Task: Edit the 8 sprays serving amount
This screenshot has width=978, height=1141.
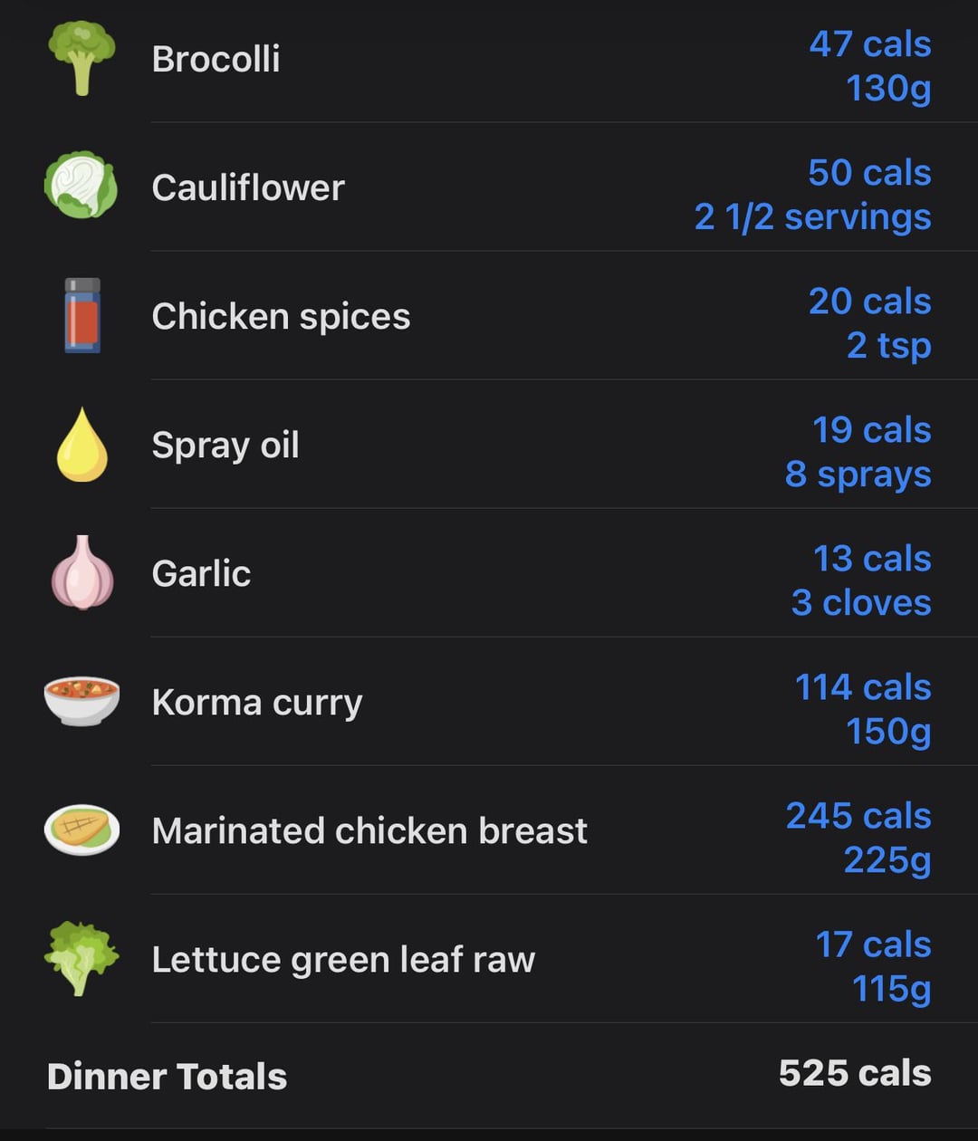Action: (x=858, y=474)
